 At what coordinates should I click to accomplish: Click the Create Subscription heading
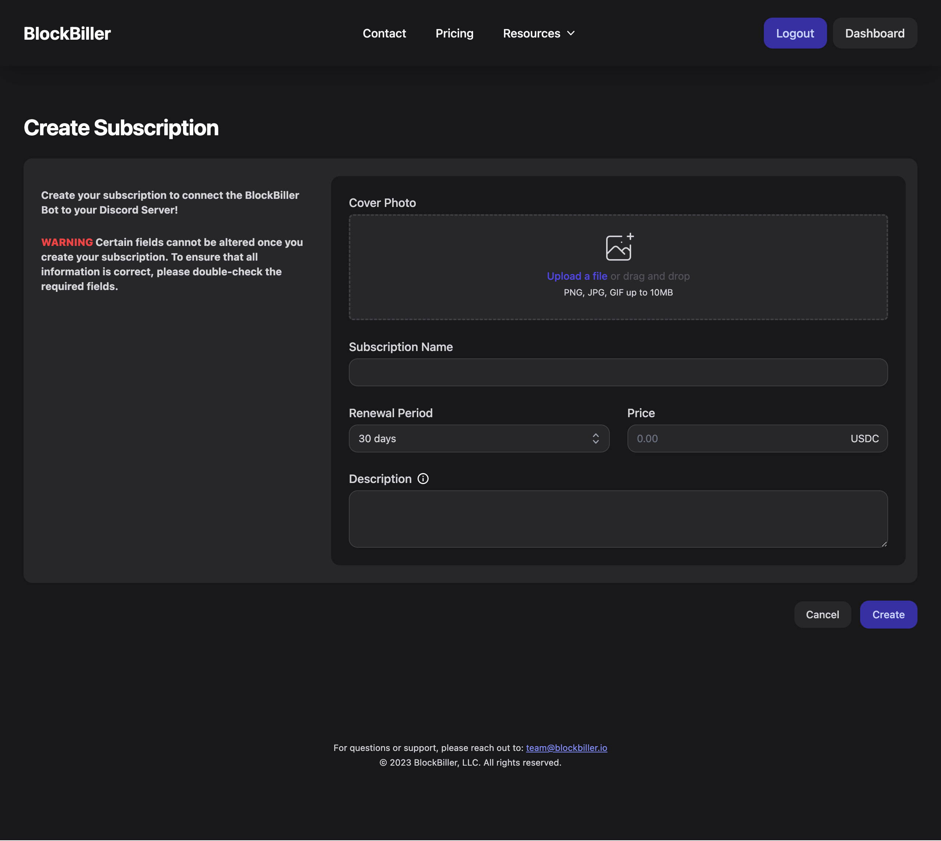(121, 128)
